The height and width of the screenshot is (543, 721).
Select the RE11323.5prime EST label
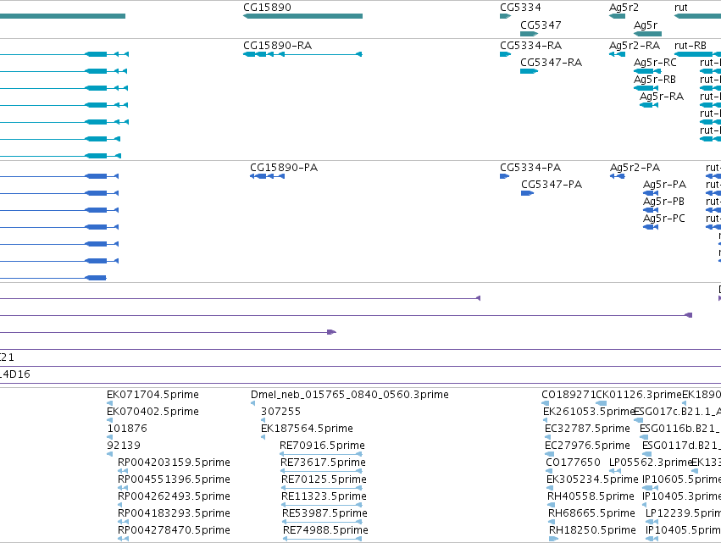[324, 496]
